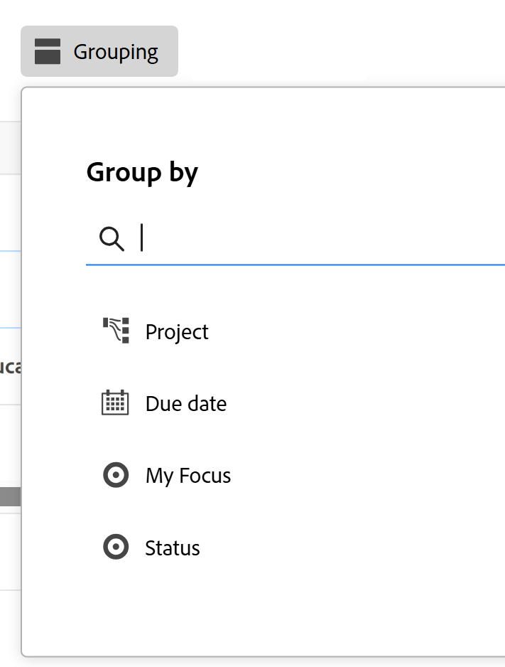Viewport: 505px width, 667px height.
Task: Open the Grouping dropdown
Action: pyautogui.click(x=99, y=50)
